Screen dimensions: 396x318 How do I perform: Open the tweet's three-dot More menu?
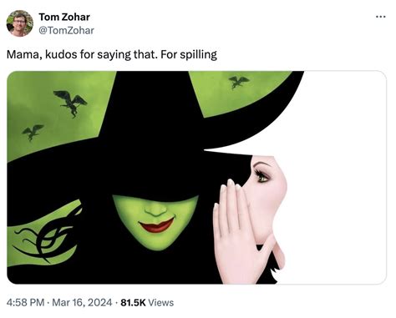tap(380, 17)
